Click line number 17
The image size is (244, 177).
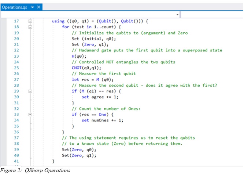tap(16, 21)
